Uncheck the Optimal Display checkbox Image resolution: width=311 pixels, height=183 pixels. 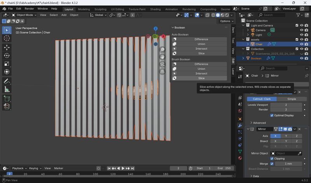(x=272, y=115)
